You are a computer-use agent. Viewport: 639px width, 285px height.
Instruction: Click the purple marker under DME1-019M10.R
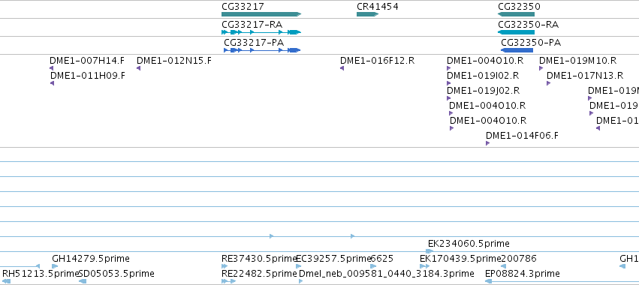(541, 68)
